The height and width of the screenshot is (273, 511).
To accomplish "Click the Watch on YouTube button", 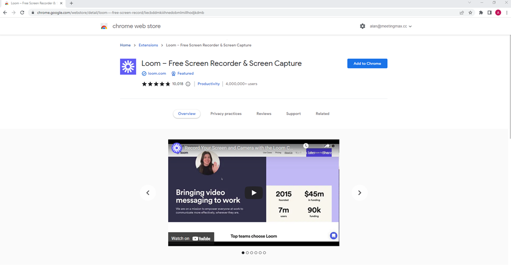I will click(x=191, y=238).
